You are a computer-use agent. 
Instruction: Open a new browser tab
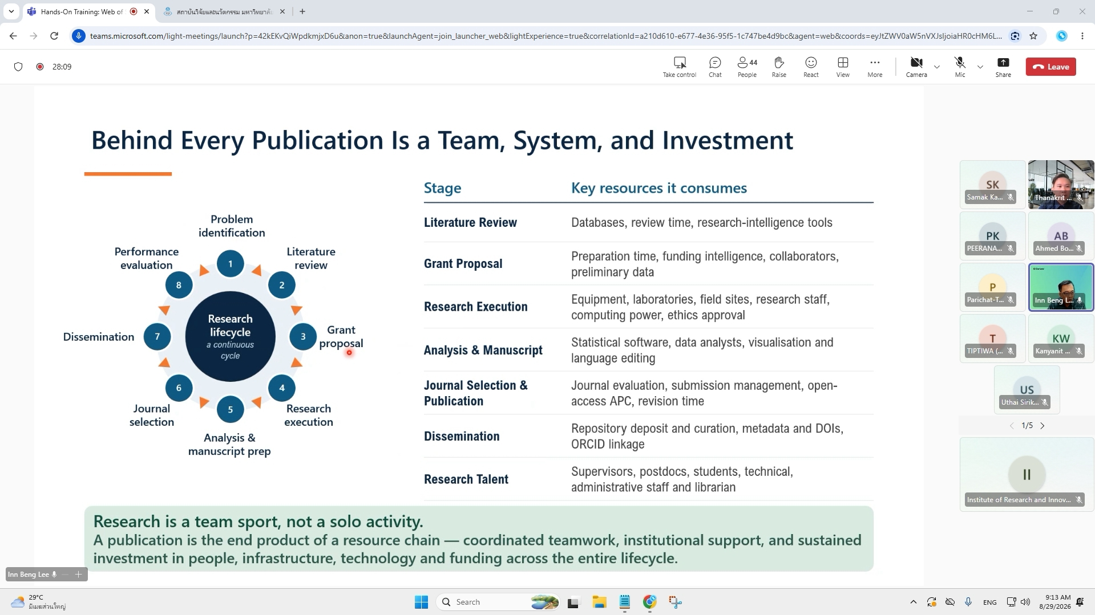(302, 11)
